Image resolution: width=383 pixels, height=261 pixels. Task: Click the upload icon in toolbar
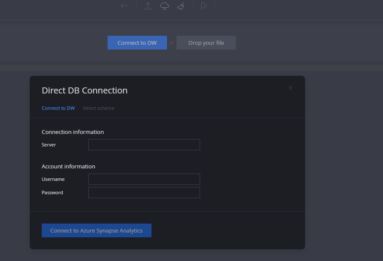click(x=148, y=6)
